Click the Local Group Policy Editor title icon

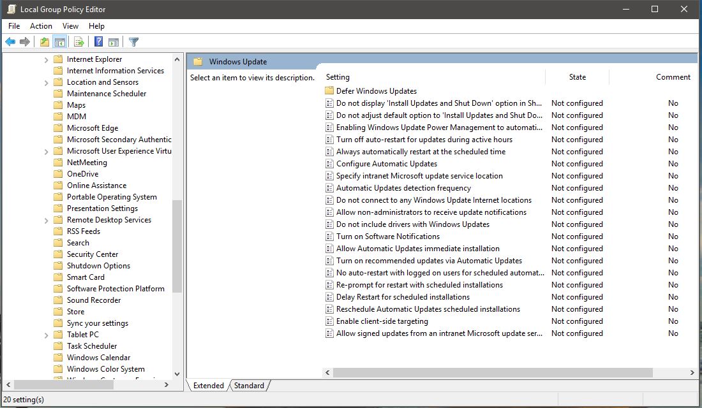point(11,9)
